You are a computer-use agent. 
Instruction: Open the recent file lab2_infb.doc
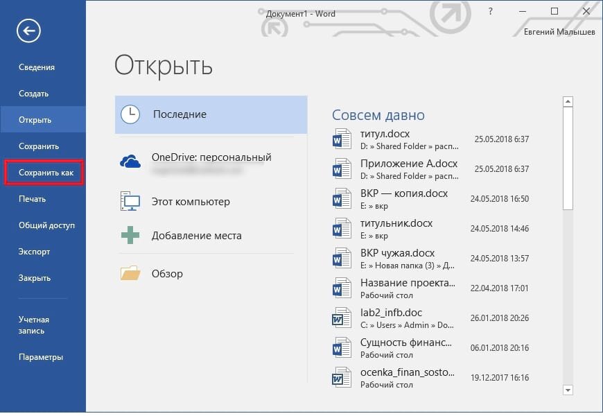coord(430,318)
